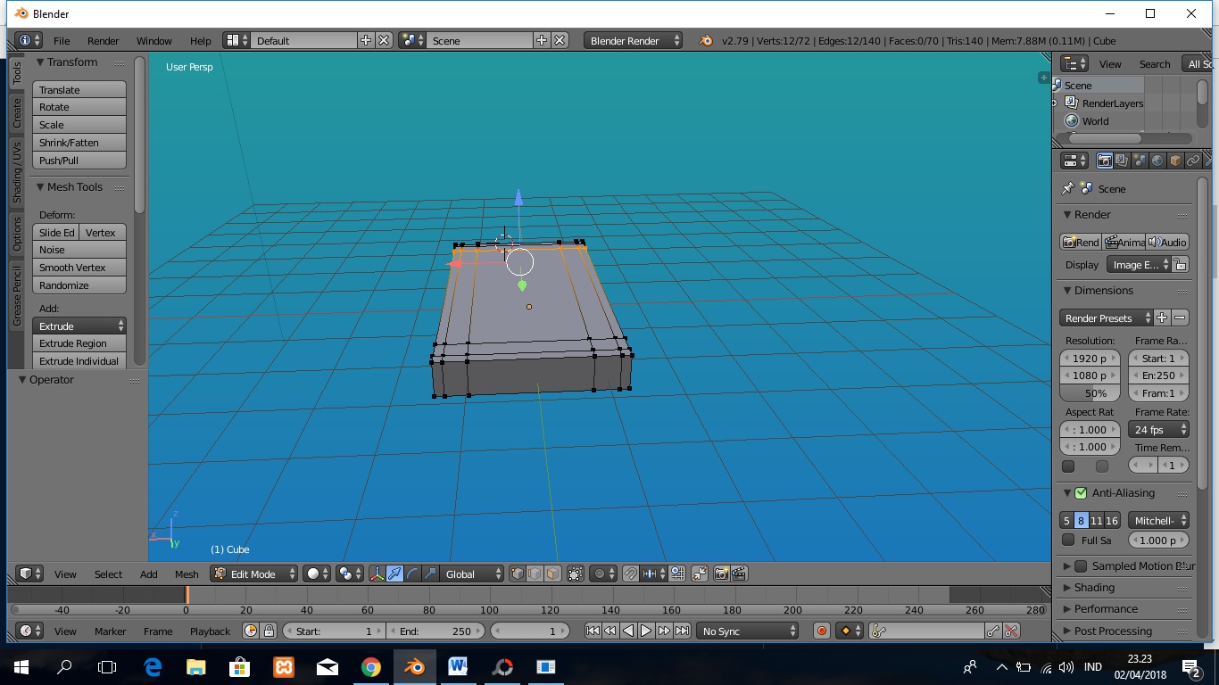
Task: Open viewport shading mode selector
Action: [317, 574]
